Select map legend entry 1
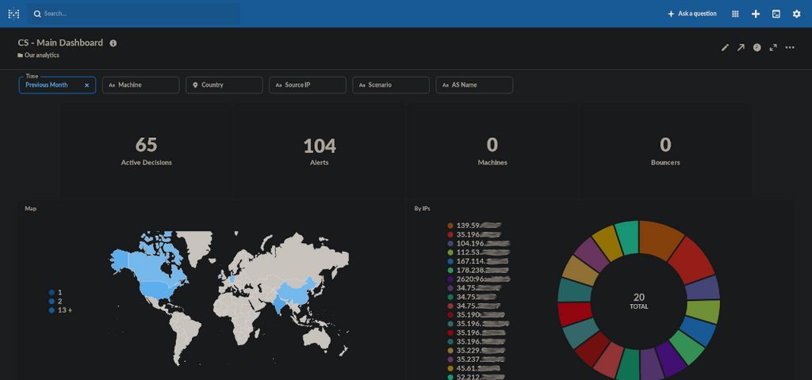 56,292
